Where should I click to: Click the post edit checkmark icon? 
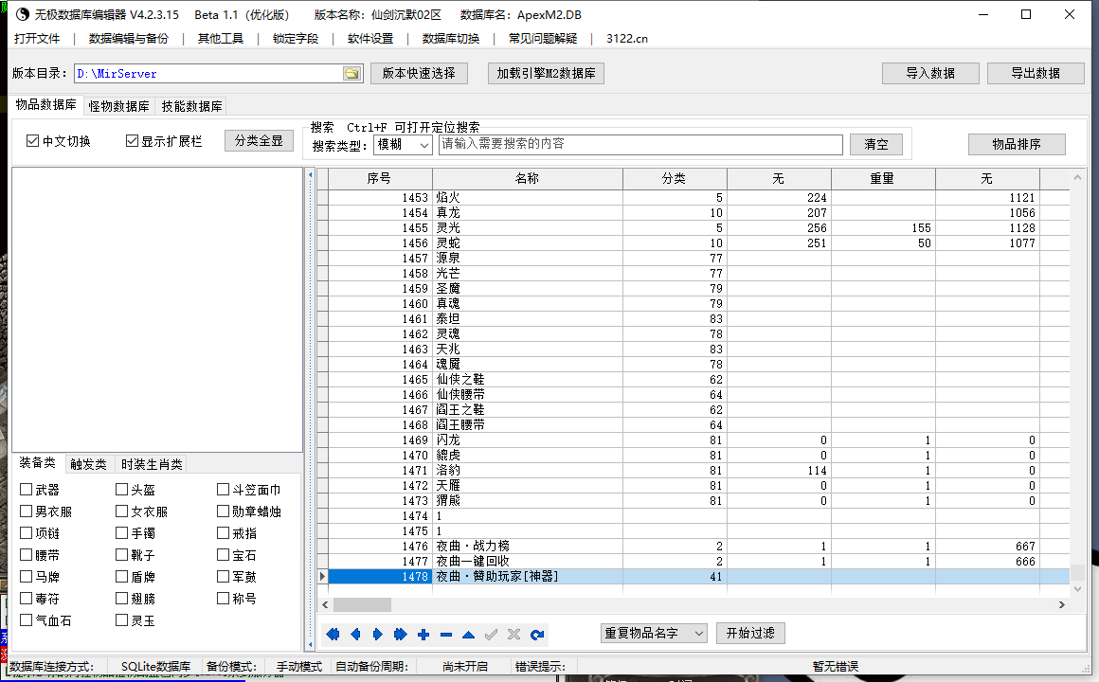pos(492,635)
